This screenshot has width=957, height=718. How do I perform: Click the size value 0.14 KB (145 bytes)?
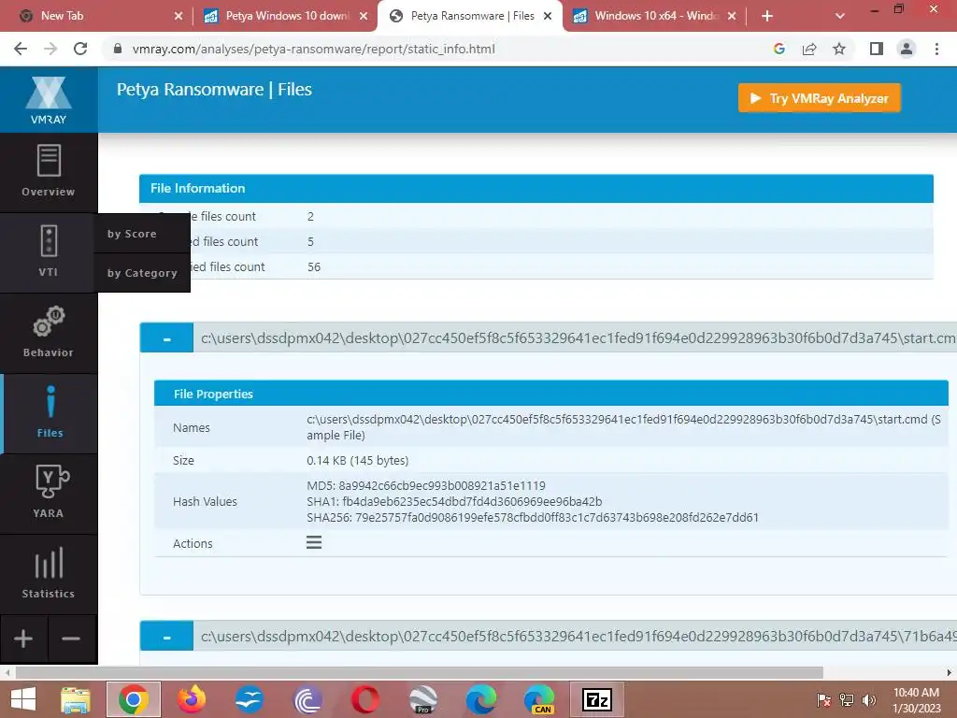pyautogui.click(x=358, y=460)
